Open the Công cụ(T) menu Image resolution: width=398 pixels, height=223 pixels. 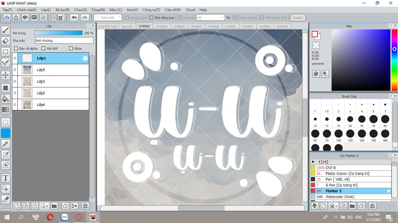click(151, 10)
